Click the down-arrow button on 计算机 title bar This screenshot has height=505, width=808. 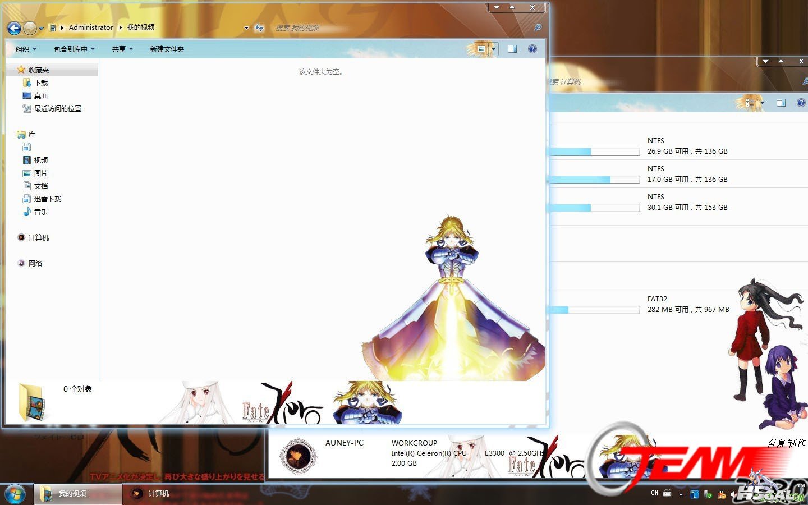pyautogui.click(x=766, y=61)
